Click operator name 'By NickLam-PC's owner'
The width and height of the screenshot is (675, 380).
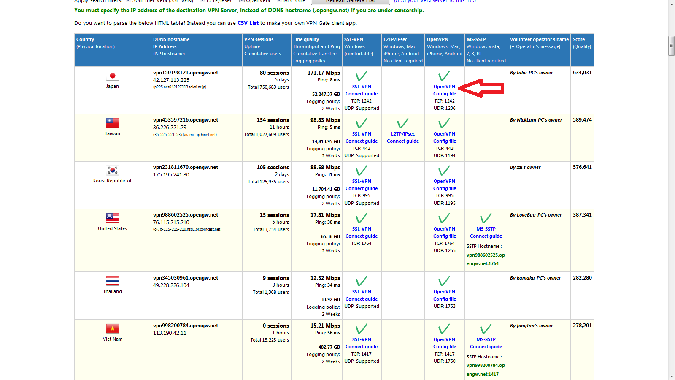pyautogui.click(x=536, y=120)
